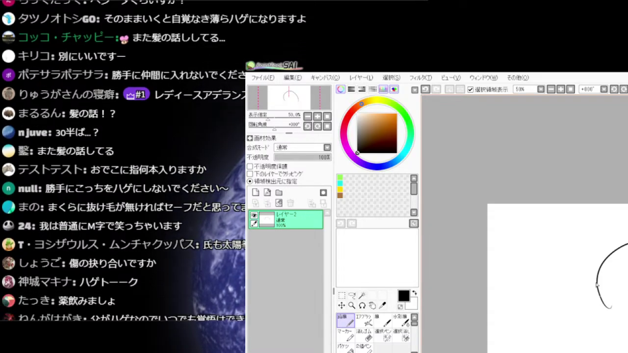Viewport: 628px width, 353px height.
Task: Open the ファイル(F) menu
Action: pos(263,78)
